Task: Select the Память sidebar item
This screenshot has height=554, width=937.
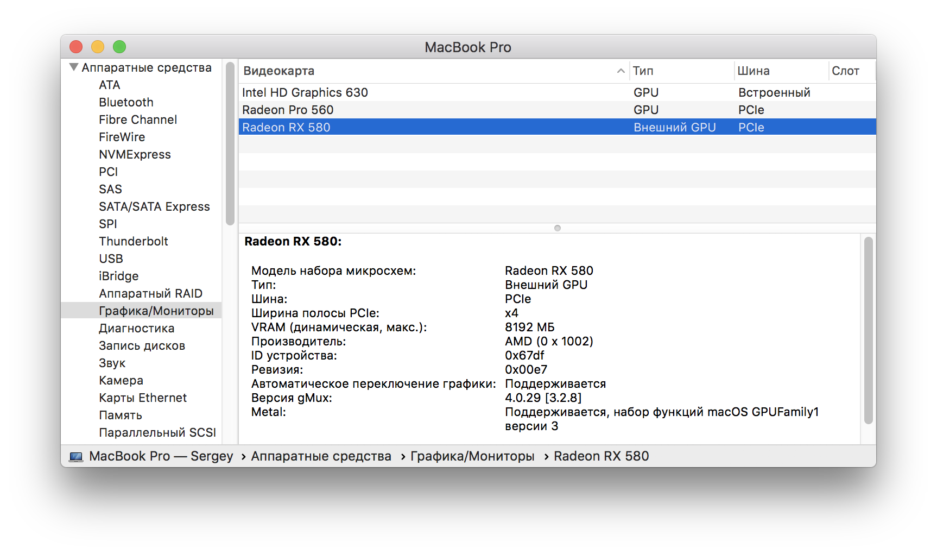Action: [121, 415]
